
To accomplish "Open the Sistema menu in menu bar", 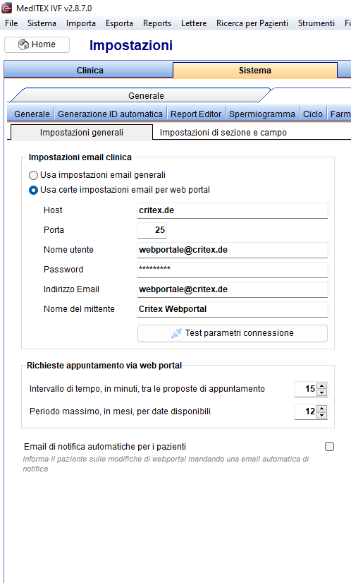I will pos(42,23).
